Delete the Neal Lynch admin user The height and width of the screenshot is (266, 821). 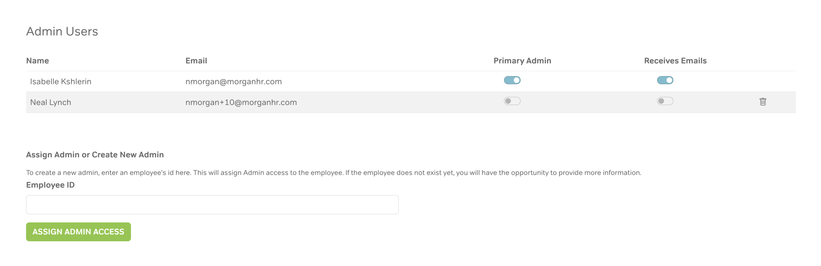763,102
